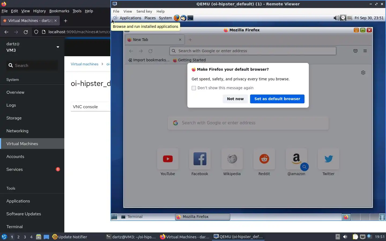Close the New Tab tab
386x241 pixels.
180,40
